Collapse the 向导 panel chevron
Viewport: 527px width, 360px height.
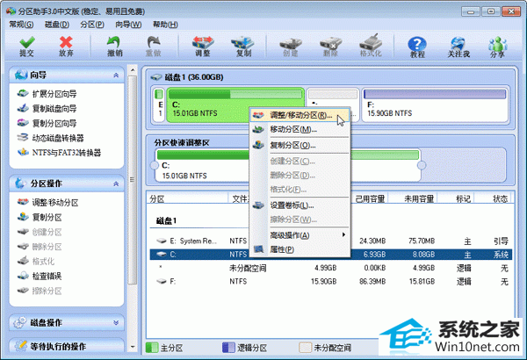pos(116,75)
